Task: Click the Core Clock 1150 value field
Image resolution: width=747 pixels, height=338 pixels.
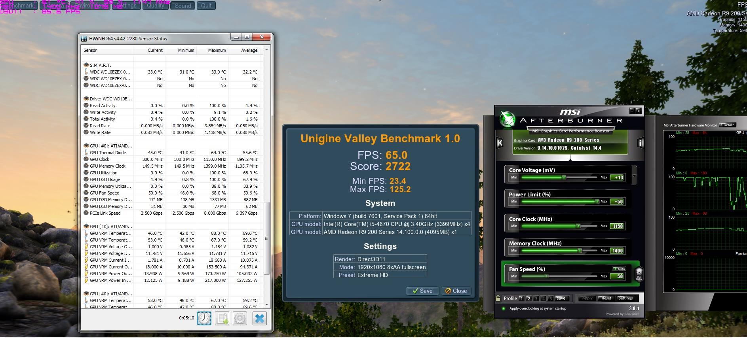Action: tap(617, 226)
